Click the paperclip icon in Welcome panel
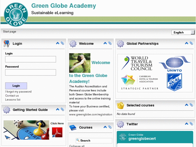 pyautogui.click(x=110, y=43)
